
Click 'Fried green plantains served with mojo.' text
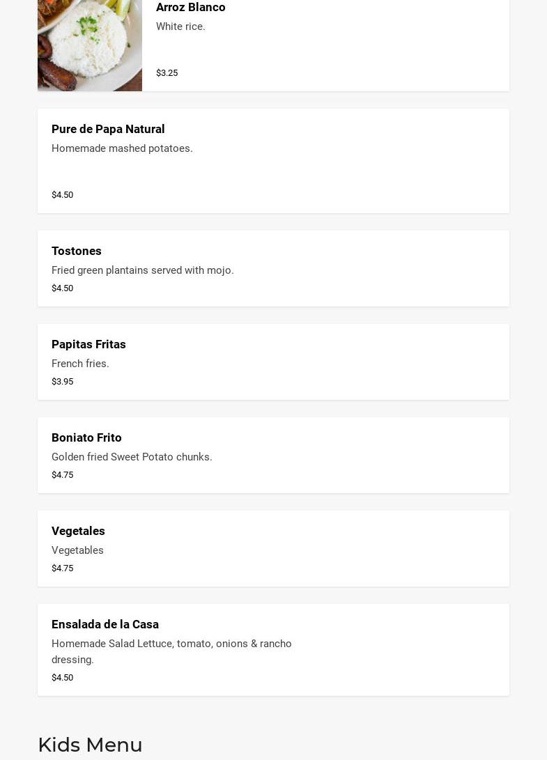point(142,270)
